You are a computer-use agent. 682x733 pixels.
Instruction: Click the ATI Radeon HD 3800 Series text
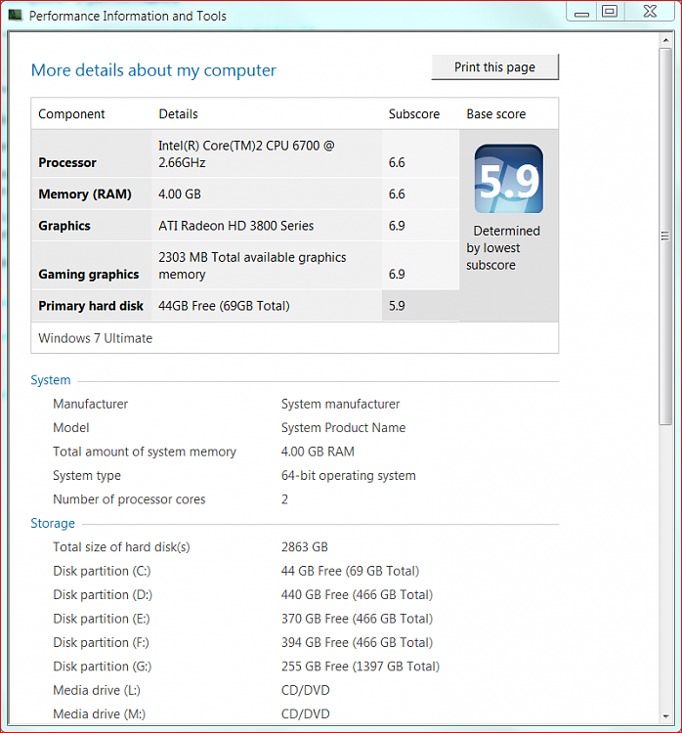click(x=236, y=226)
